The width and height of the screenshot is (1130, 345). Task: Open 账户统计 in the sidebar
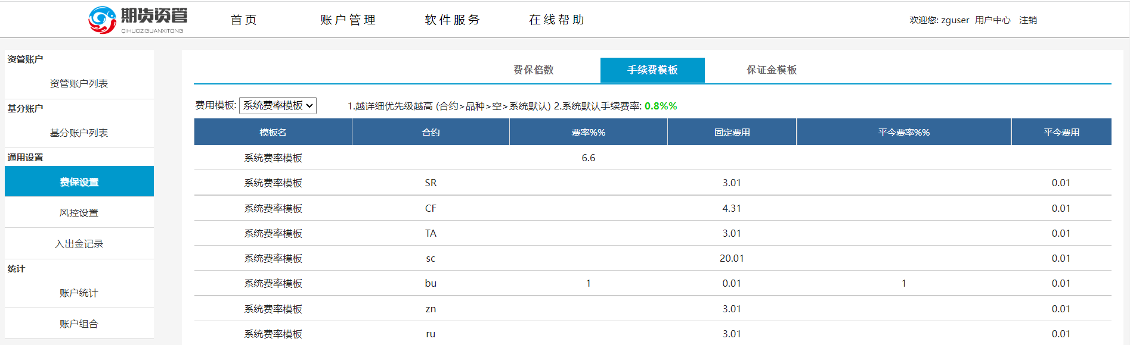click(79, 293)
